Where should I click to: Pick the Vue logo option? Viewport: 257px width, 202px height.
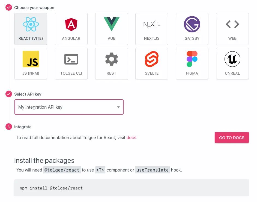tap(111, 24)
